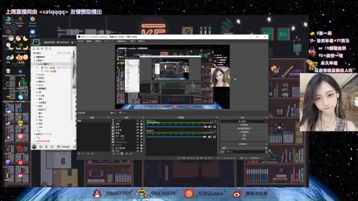
Task: Click 设置 settings button in controls
Action: pyautogui.click(x=244, y=135)
